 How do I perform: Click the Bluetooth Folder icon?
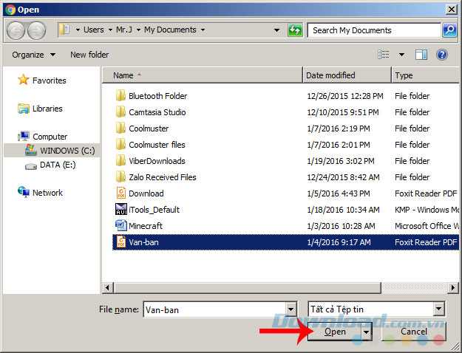[120, 96]
